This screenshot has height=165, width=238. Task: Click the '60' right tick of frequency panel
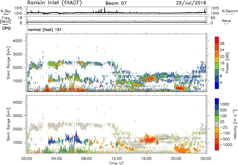pyautogui.click(x=213, y=18)
